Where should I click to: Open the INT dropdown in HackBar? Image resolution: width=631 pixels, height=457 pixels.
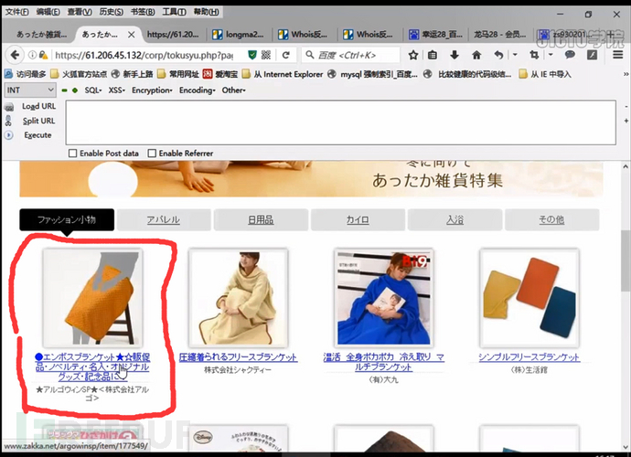click(x=30, y=90)
